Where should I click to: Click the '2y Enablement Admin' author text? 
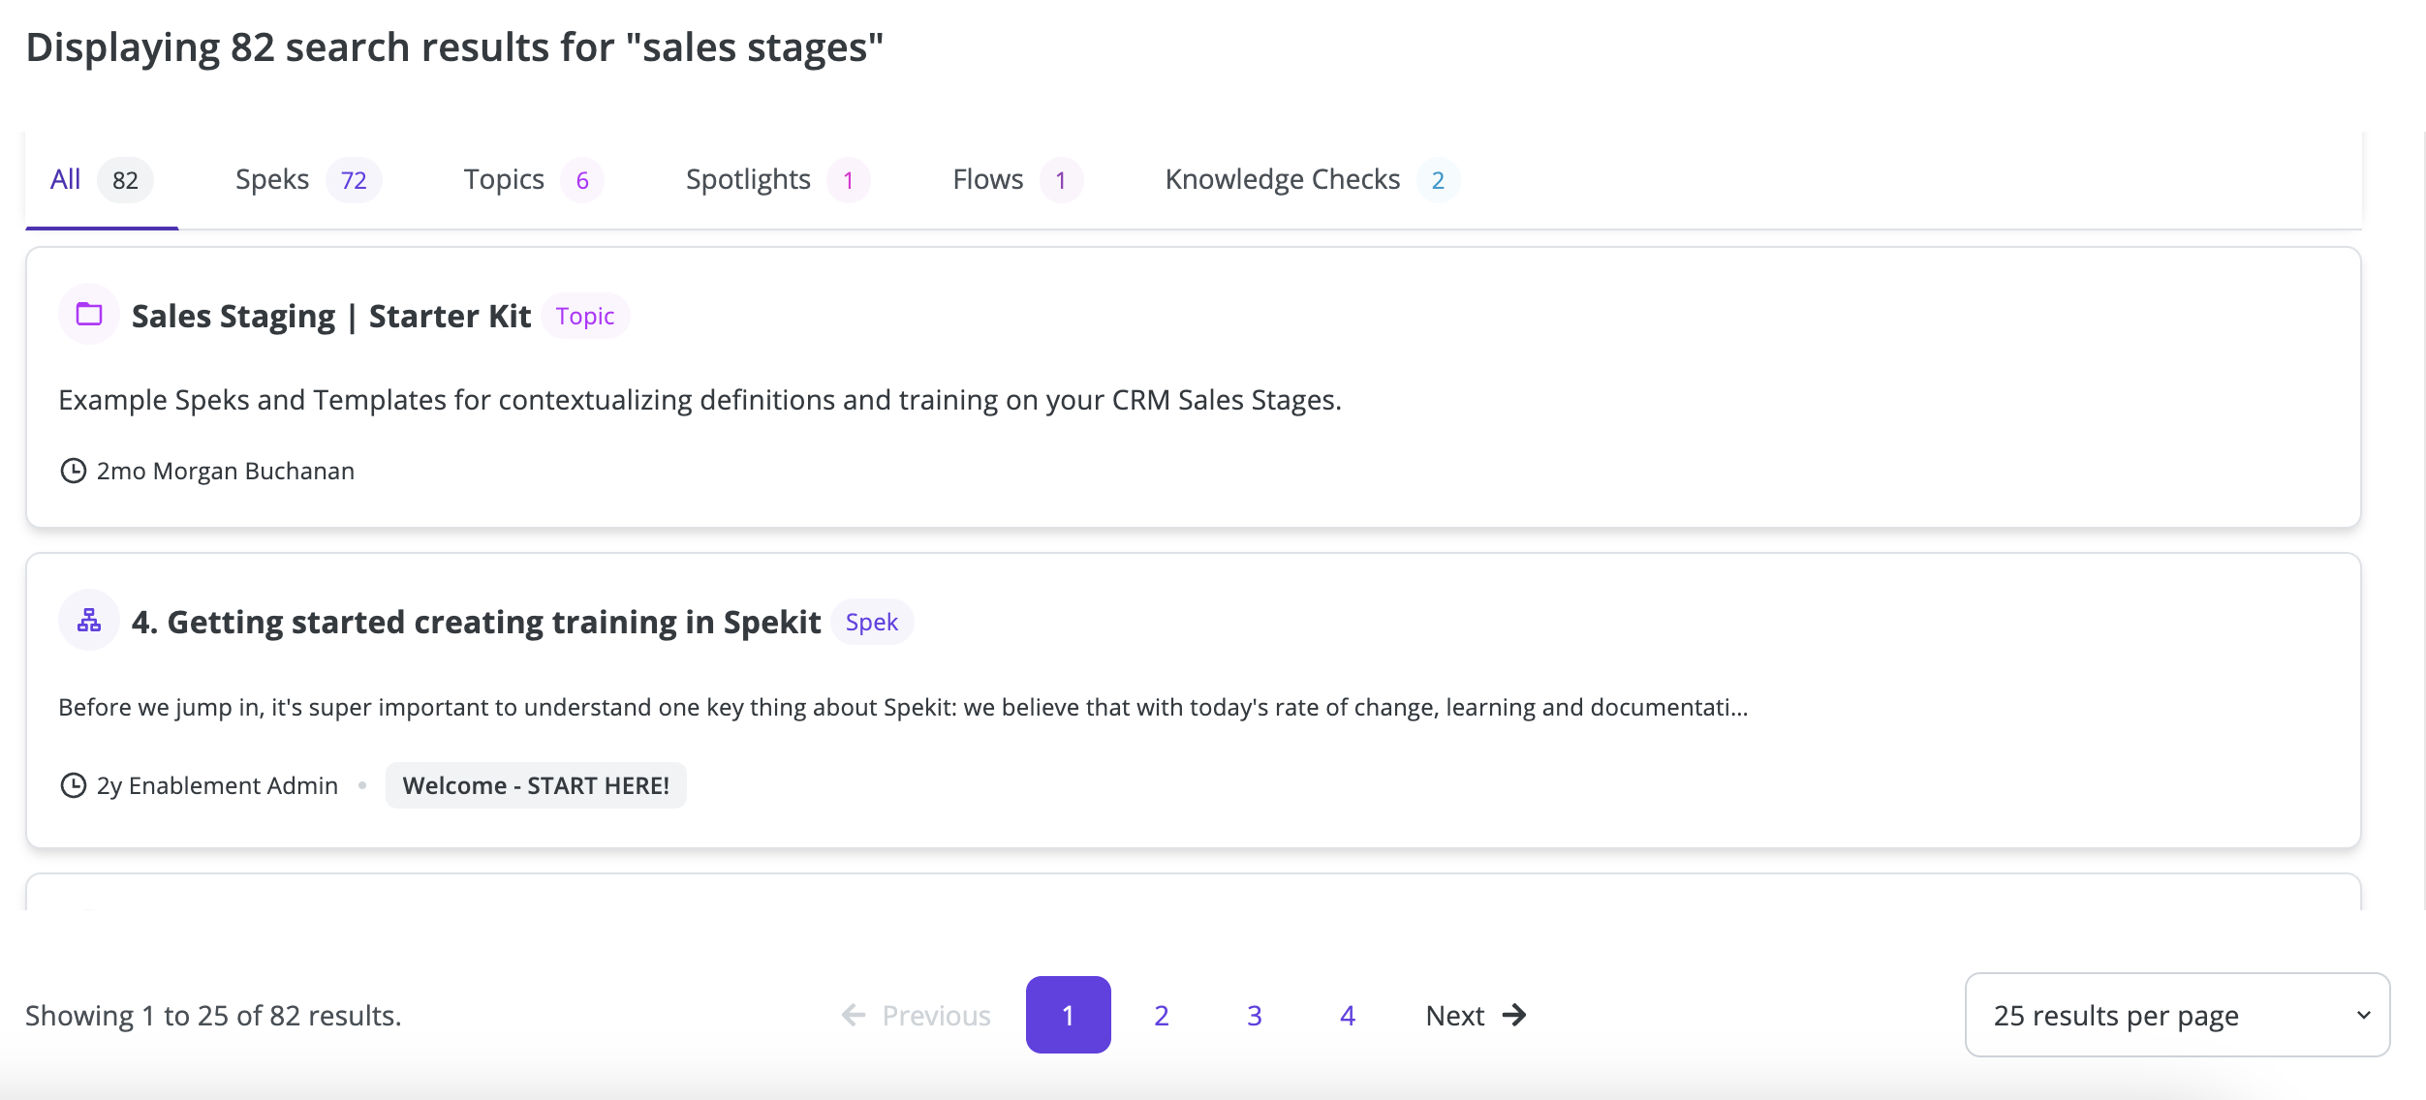pos(218,785)
